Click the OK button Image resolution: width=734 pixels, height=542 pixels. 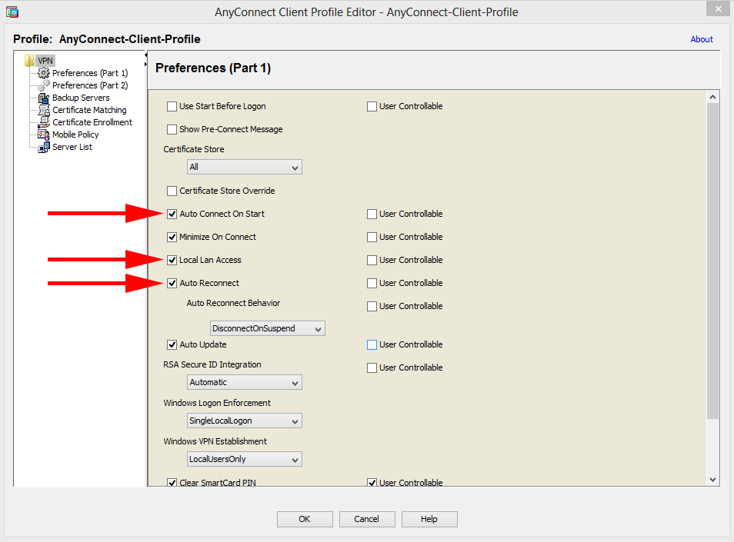pyautogui.click(x=305, y=519)
